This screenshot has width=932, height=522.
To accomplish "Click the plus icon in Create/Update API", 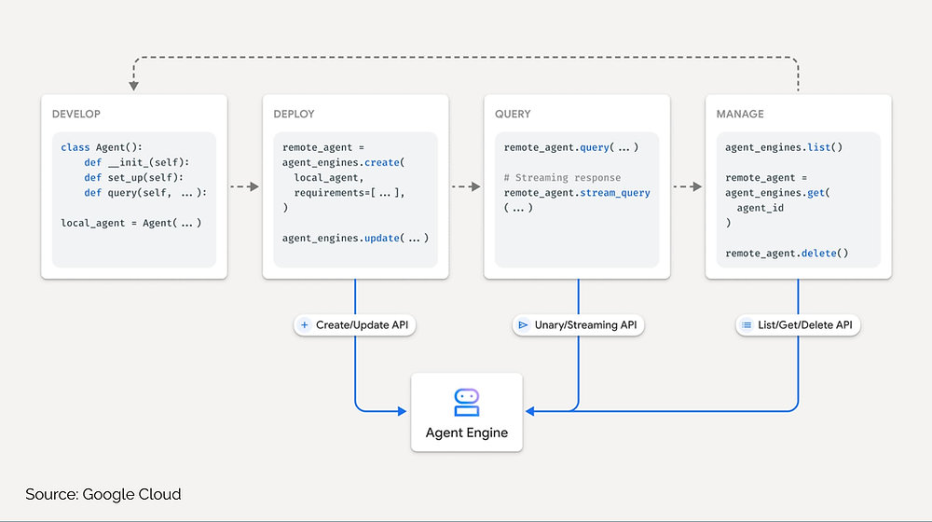I will tap(305, 325).
